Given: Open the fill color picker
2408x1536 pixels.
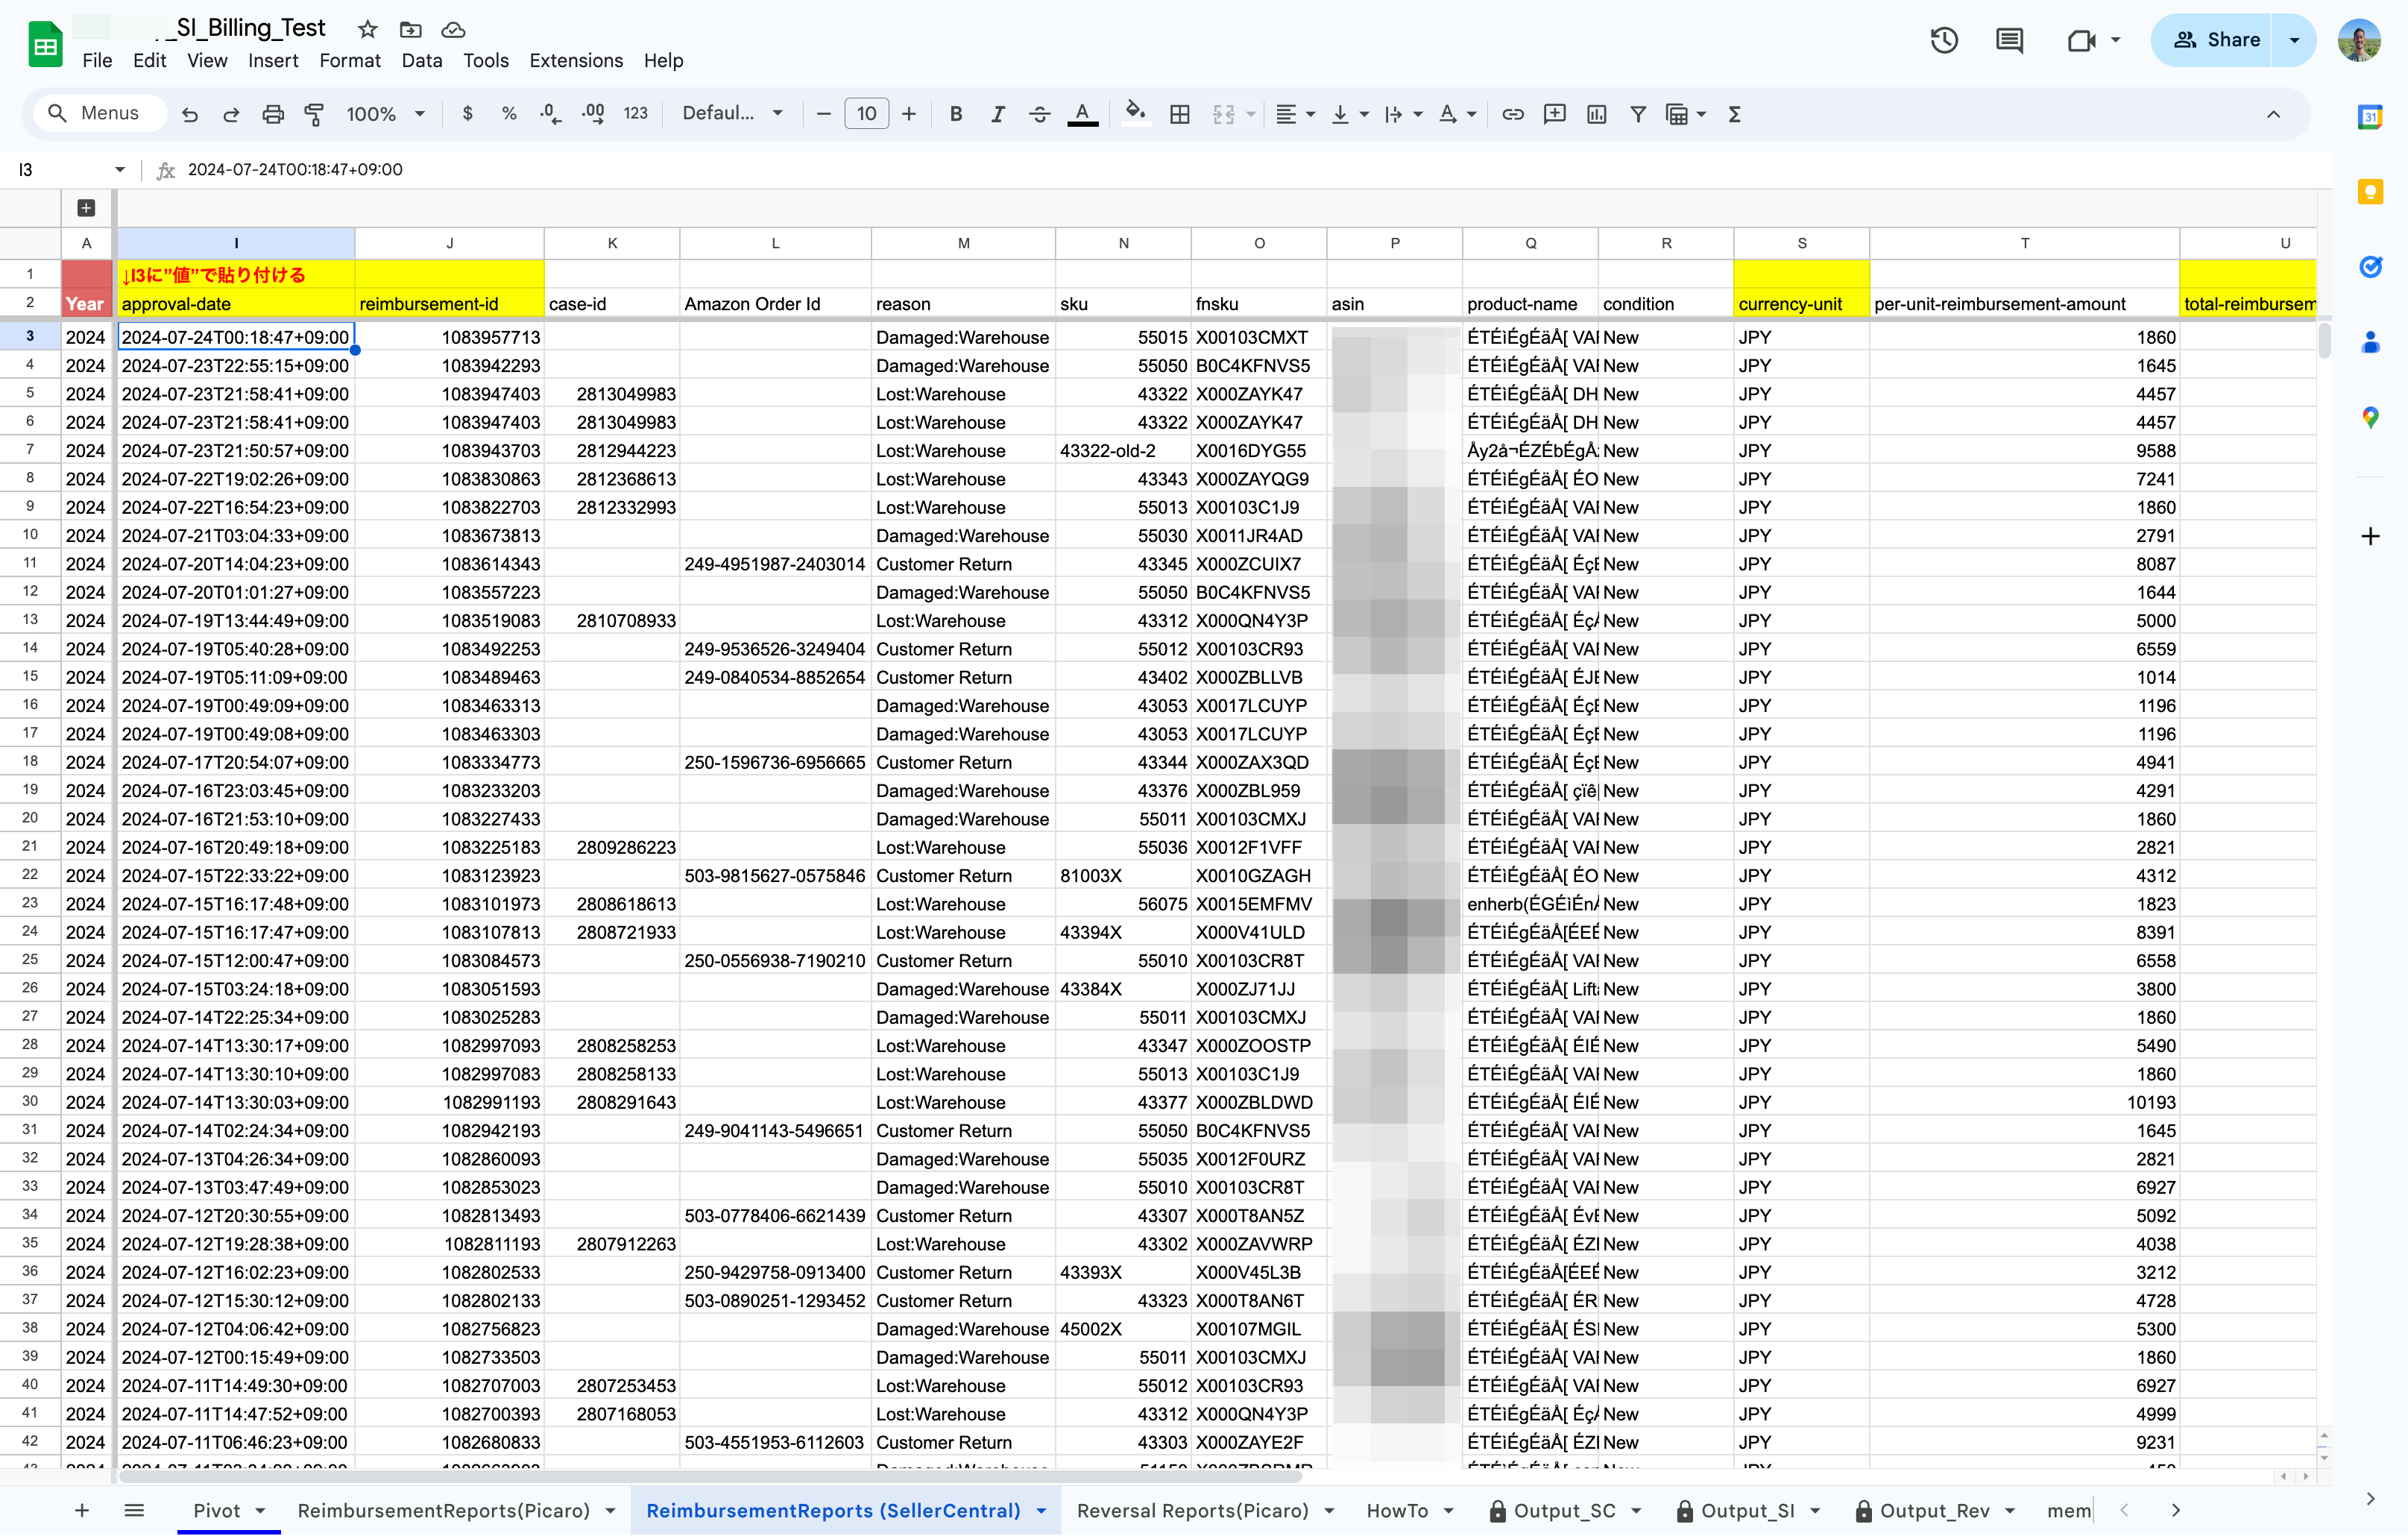Looking at the screenshot, I should coord(1135,113).
